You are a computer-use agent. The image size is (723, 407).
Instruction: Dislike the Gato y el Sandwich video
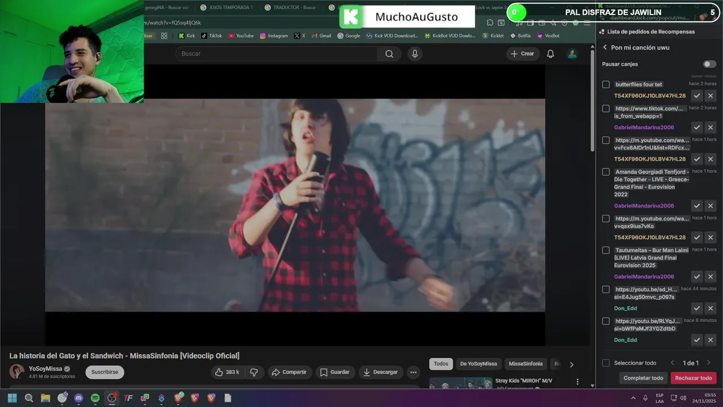(x=254, y=372)
